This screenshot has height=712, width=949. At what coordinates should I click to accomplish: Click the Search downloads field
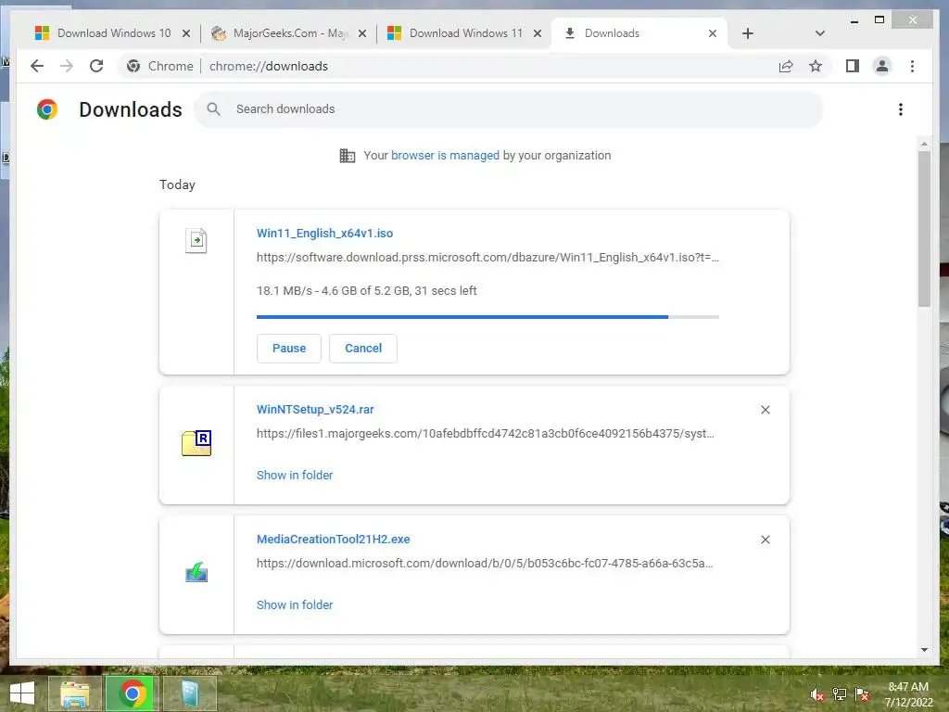point(509,109)
